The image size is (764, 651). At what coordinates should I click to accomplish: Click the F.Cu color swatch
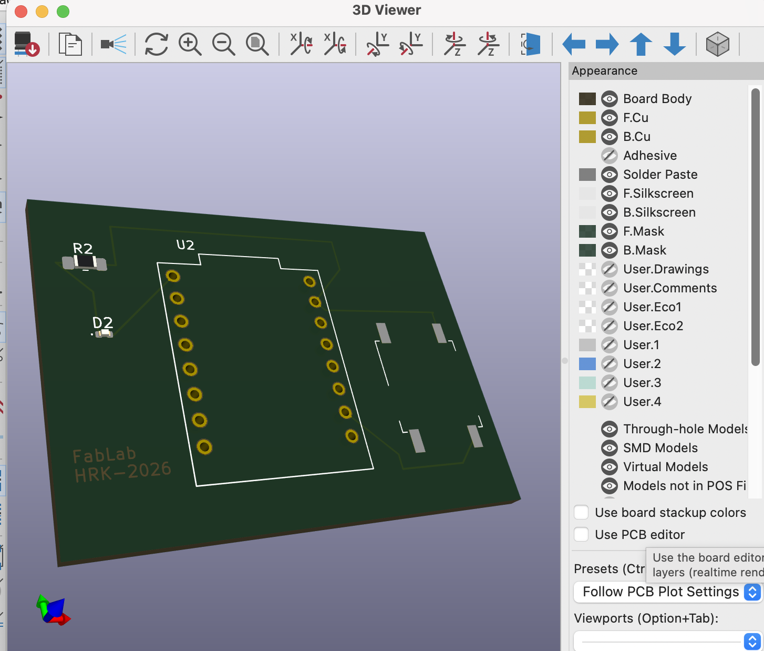[x=587, y=118]
